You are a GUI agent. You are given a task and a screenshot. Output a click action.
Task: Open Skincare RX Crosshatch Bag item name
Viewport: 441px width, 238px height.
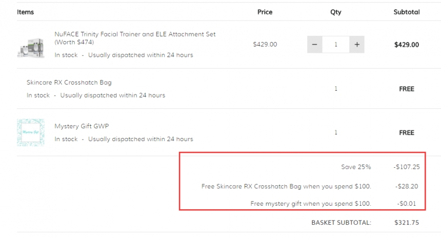[69, 83]
